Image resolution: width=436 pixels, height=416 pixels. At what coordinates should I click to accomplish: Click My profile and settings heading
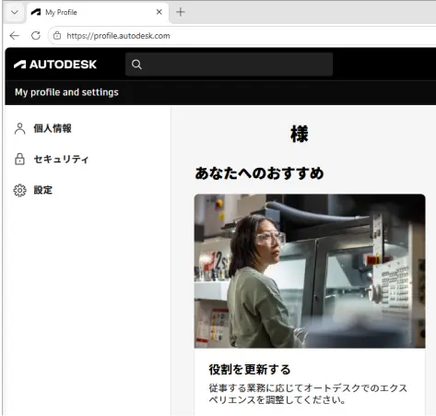click(66, 92)
